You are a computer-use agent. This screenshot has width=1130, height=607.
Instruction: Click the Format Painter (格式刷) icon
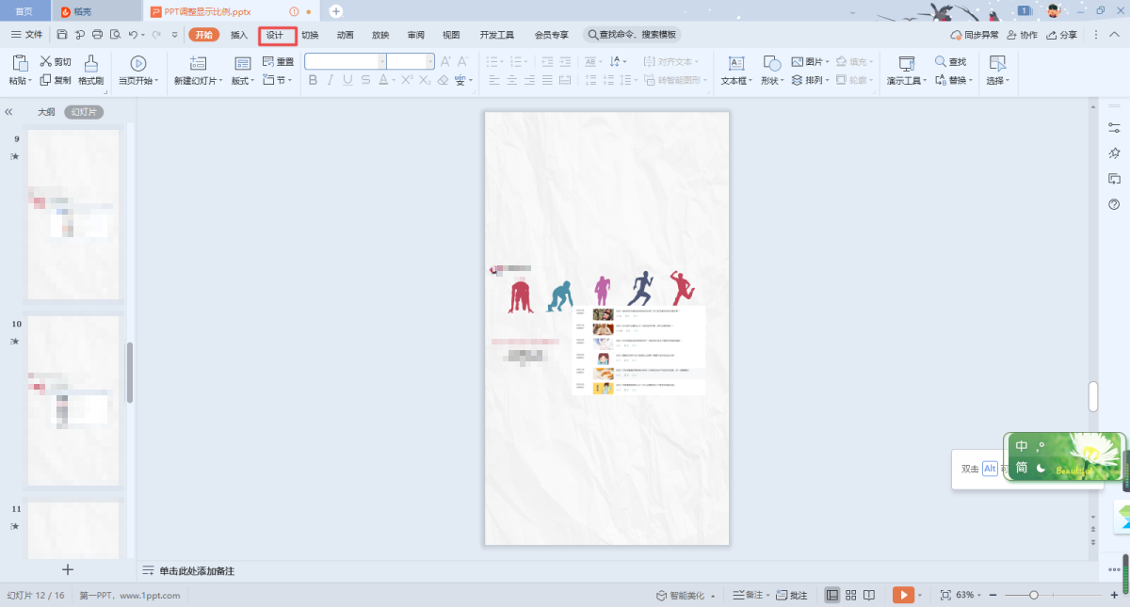[90, 64]
